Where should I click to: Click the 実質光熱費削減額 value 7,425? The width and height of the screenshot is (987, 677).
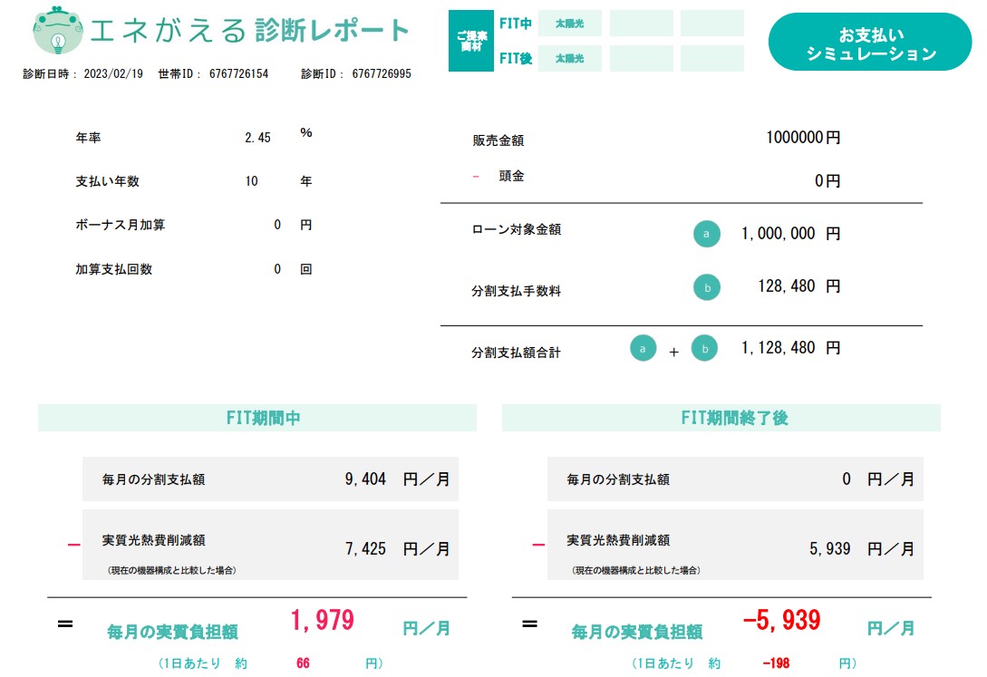pos(365,548)
